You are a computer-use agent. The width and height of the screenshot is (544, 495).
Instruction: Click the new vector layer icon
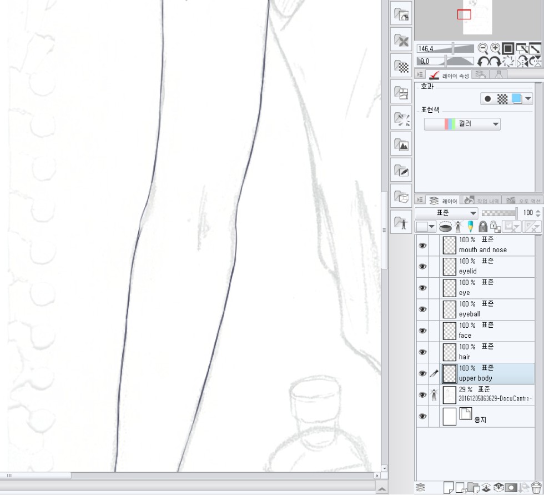click(x=461, y=487)
